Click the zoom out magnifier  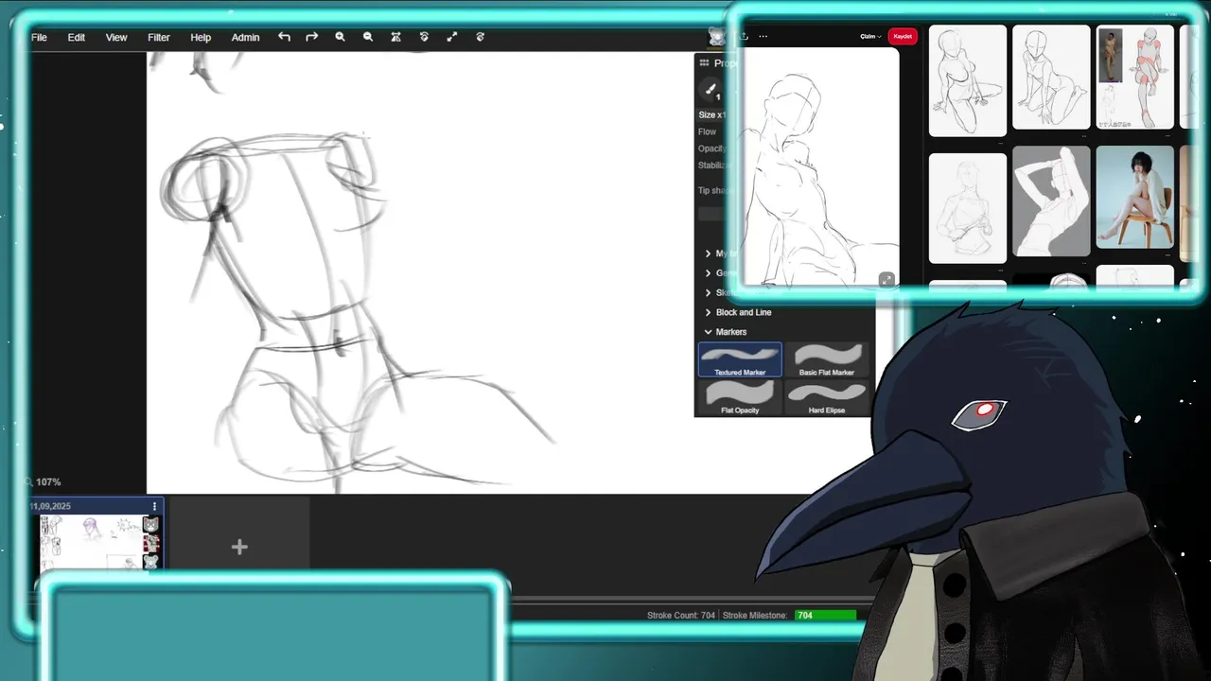[x=368, y=37]
